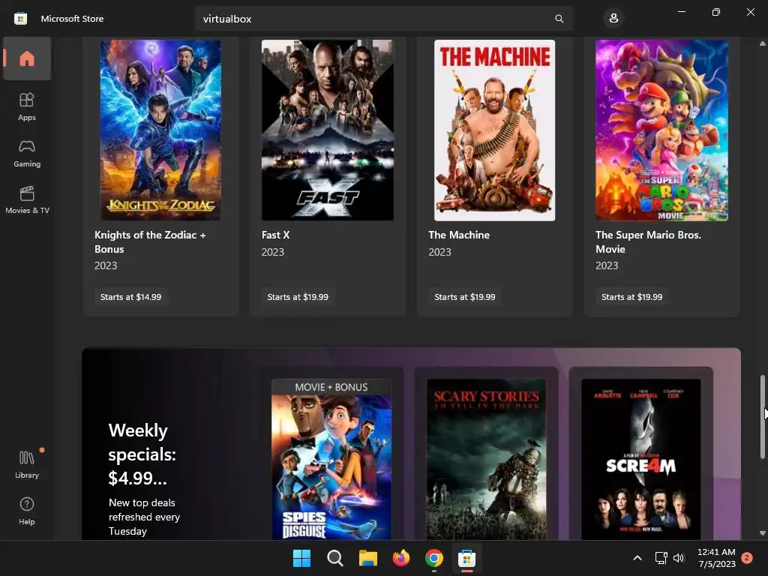Open the user account profile icon
Viewport: 768px width, 576px height.
click(x=613, y=19)
